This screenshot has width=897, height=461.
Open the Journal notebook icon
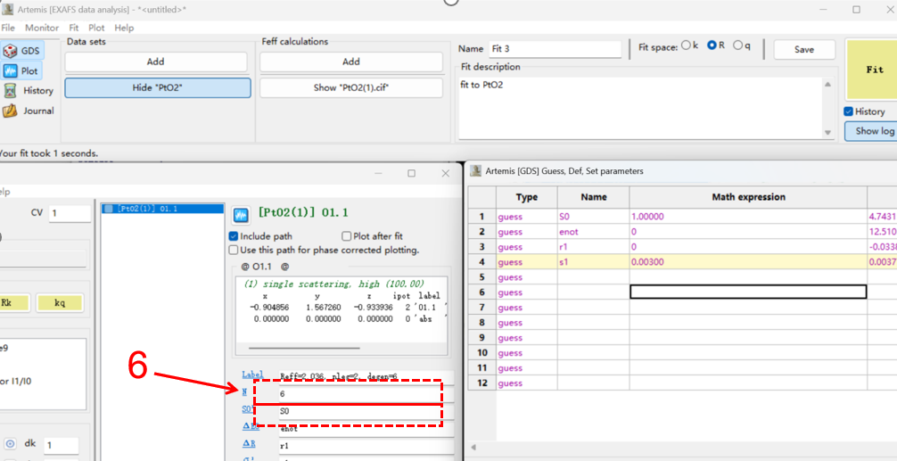(10, 111)
